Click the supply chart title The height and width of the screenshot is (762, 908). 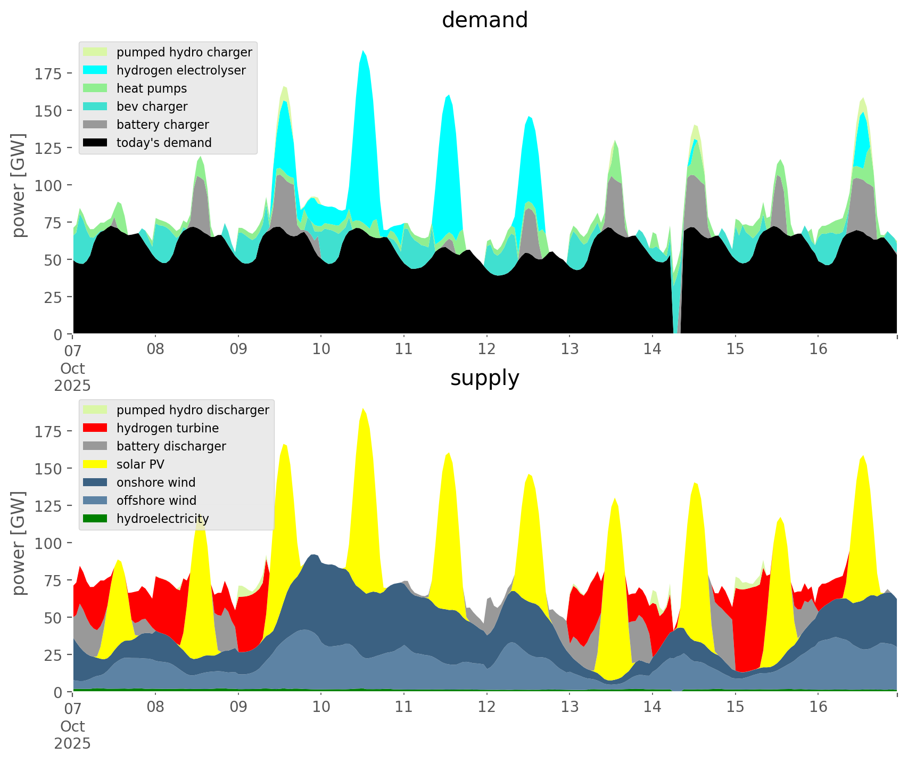point(484,378)
